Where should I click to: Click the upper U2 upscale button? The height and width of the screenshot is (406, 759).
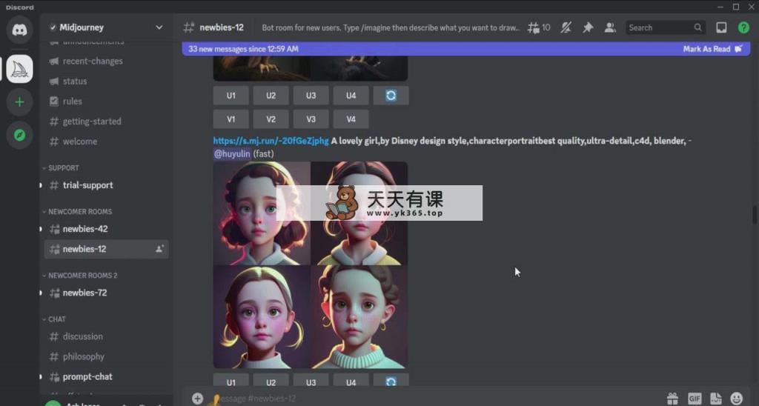(x=271, y=96)
